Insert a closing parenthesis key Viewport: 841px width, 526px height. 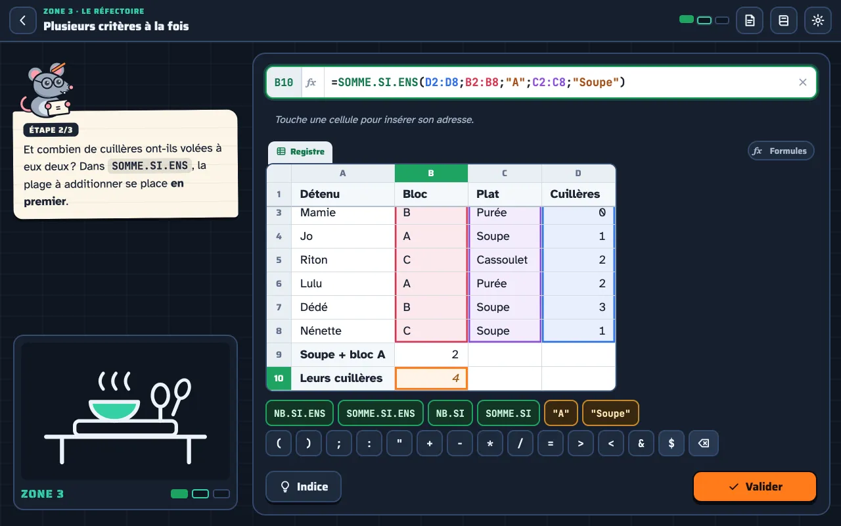309,443
